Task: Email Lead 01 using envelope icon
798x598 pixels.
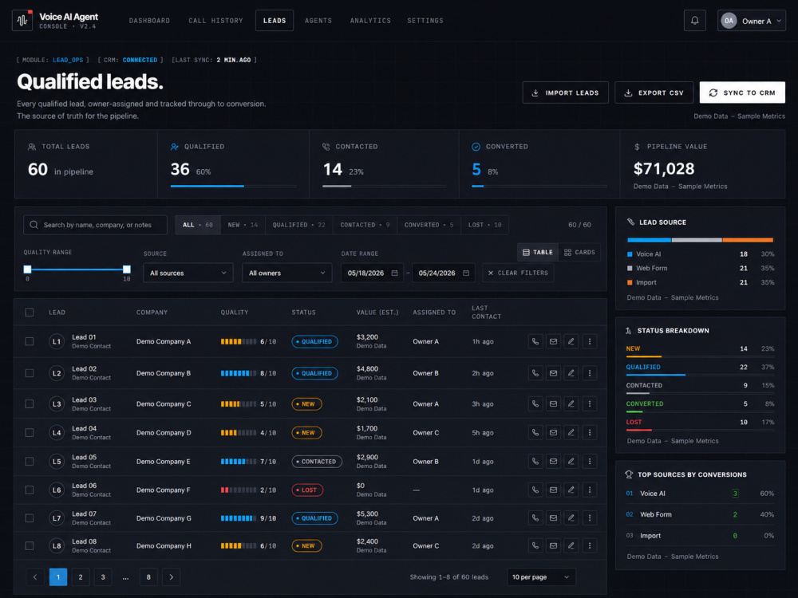Action: point(553,342)
